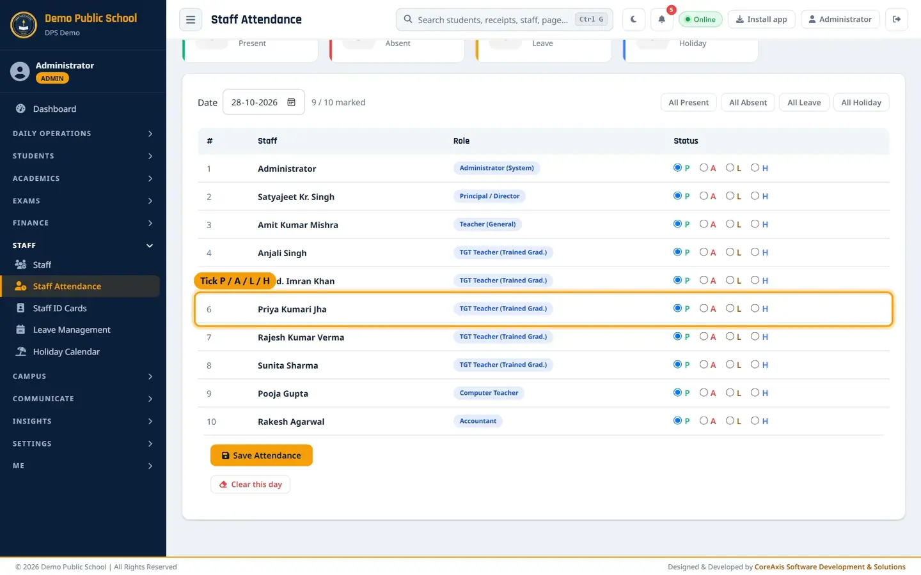Click the logout arrow icon
Screen dimensions: 921x575
pyautogui.click(x=897, y=19)
